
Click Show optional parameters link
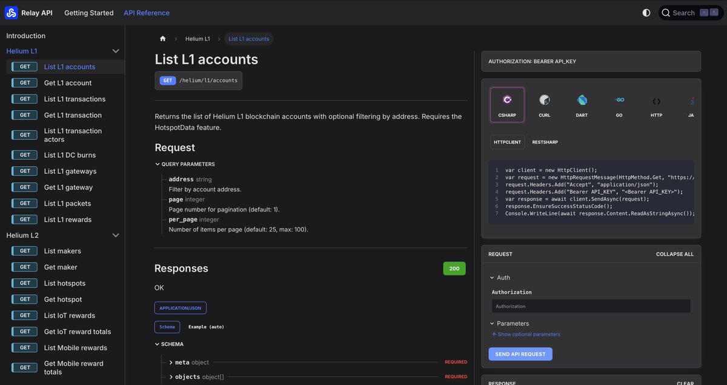[526, 335]
